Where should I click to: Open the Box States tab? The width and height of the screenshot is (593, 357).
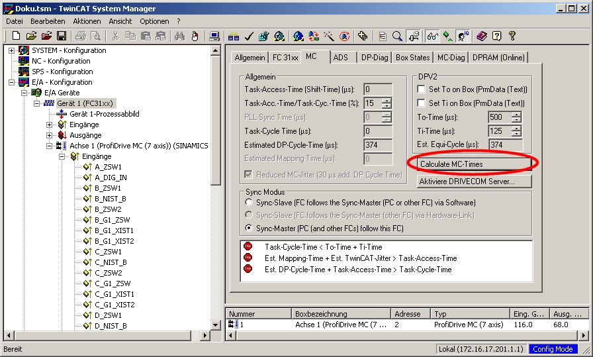(x=412, y=58)
